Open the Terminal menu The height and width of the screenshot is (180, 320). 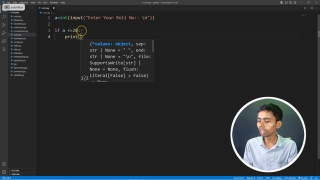(x=53, y=2)
